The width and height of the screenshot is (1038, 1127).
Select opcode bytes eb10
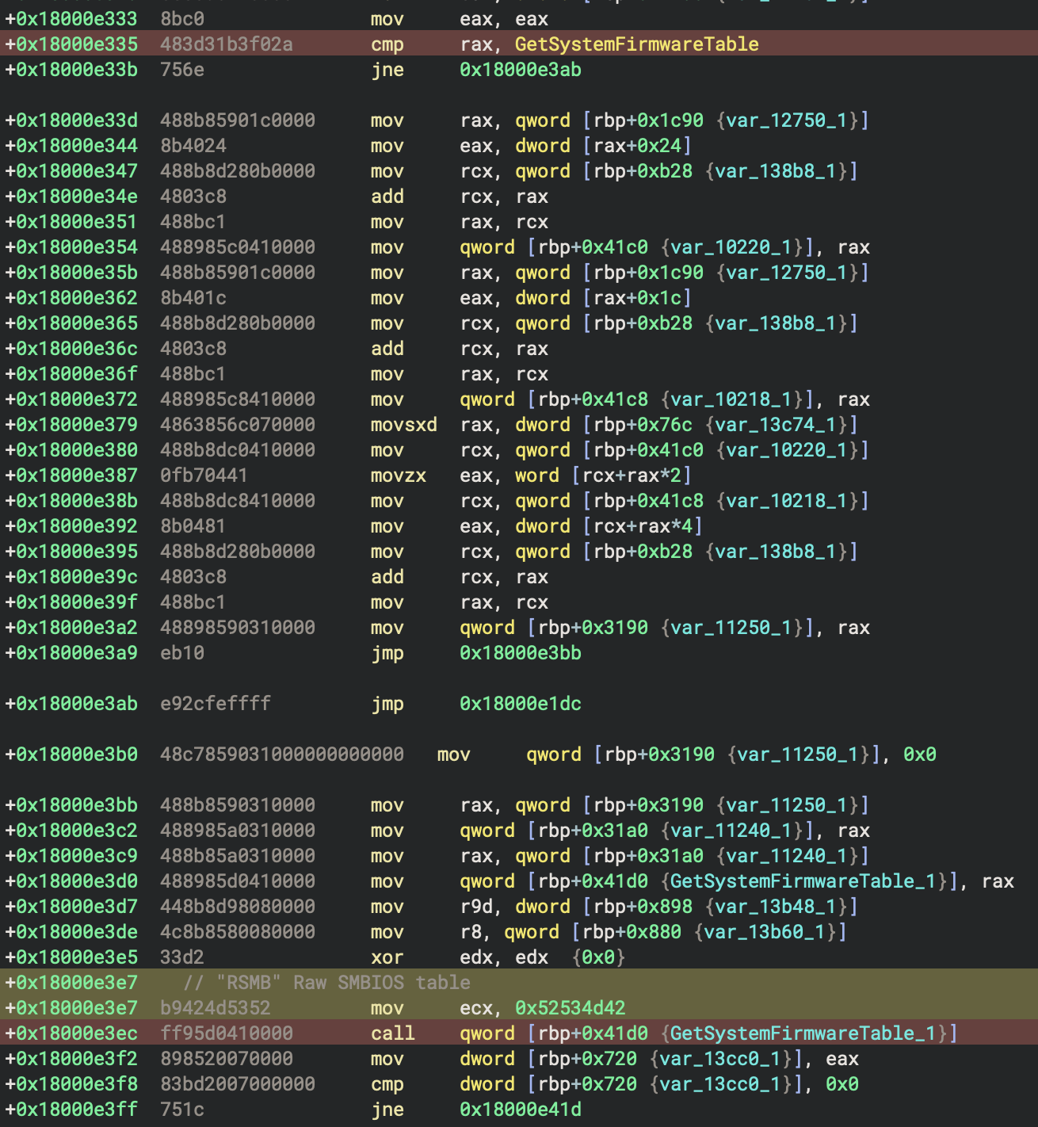pos(182,652)
